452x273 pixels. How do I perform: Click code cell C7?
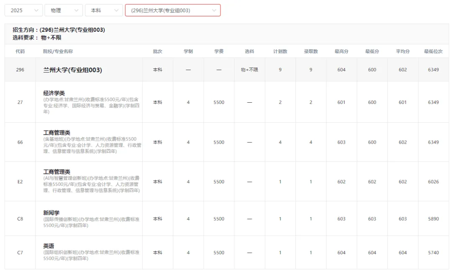click(x=20, y=253)
